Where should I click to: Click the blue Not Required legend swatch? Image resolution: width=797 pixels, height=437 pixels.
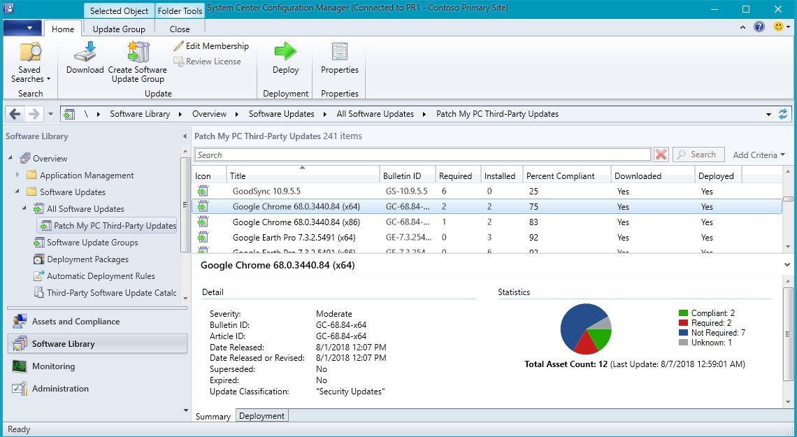coord(683,333)
